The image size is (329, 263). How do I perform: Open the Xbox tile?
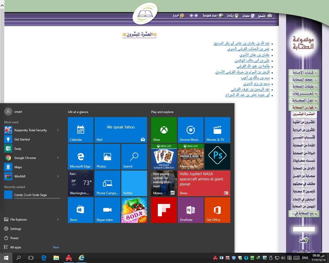[x=164, y=130]
